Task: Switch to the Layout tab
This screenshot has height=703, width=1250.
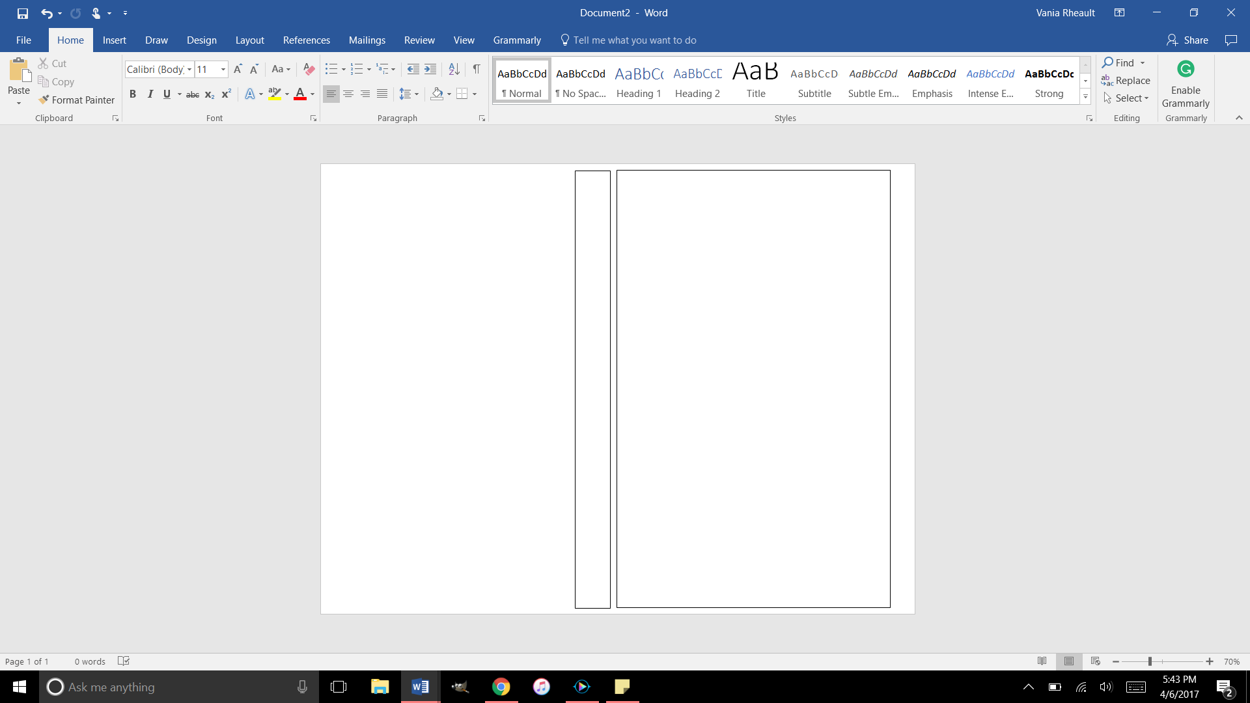Action: pyautogui.click(x=250, y=40)
